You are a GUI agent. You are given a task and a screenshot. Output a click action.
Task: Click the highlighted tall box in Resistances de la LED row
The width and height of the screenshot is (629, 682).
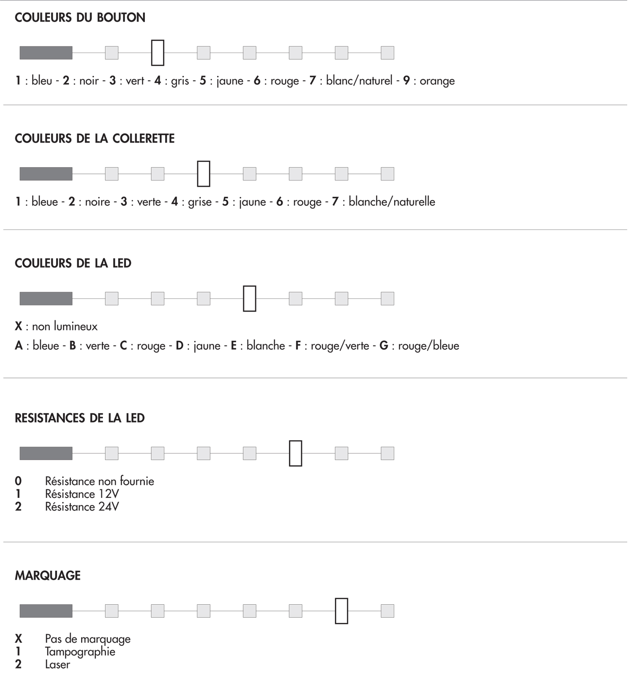[295, 453]
